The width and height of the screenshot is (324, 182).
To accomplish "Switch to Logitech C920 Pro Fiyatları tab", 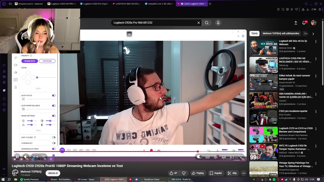I will (94, 4).
